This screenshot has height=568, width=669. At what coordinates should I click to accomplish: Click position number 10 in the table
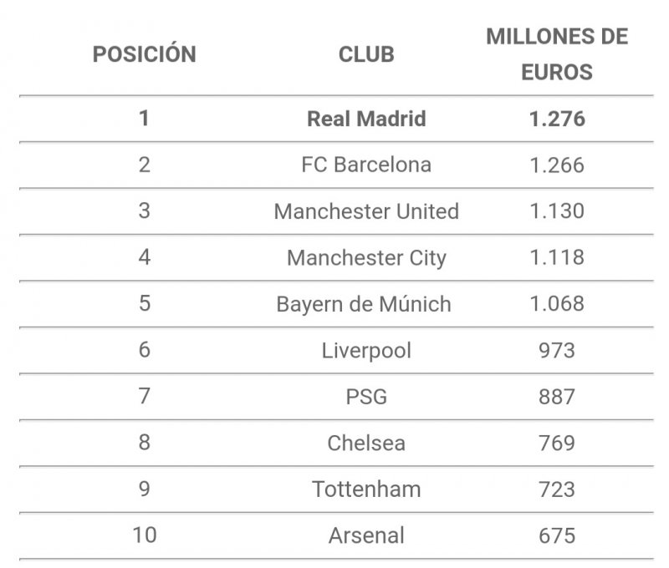pyautogui.click(x=144, y=535)
